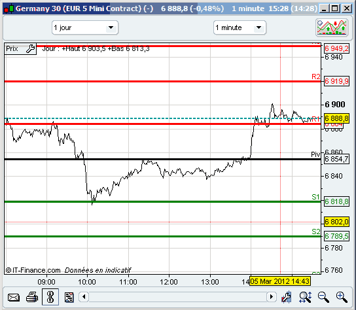Click the scrollbar left arrow
Screen dimensions: 356x310
(84, 297)
